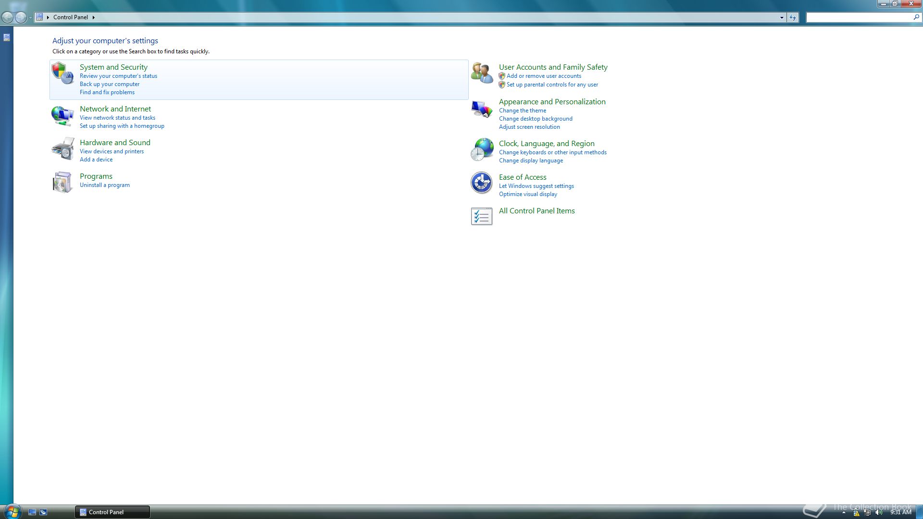923x519 pixels.
Task: Click Find and fix problems
Action: click(x=107, y=92)
